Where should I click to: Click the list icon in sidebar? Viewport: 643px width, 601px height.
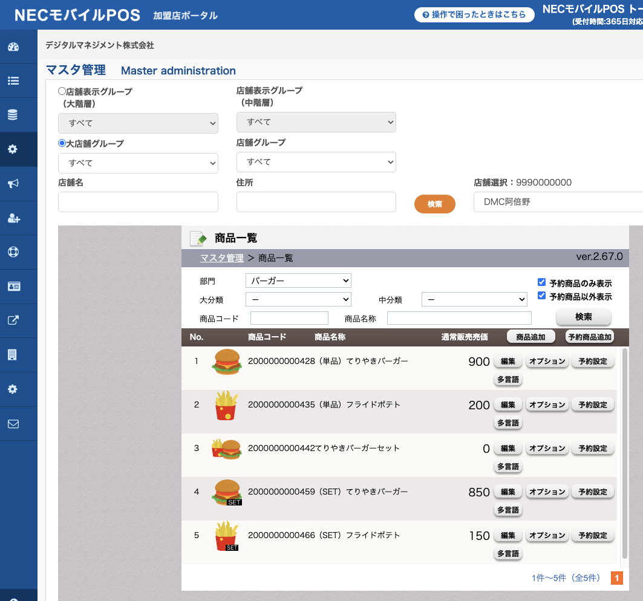point(13,81)
